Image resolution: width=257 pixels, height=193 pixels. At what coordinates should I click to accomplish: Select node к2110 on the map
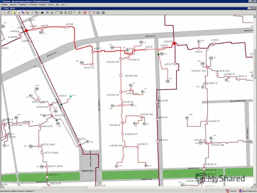click(x=157, y=142)
